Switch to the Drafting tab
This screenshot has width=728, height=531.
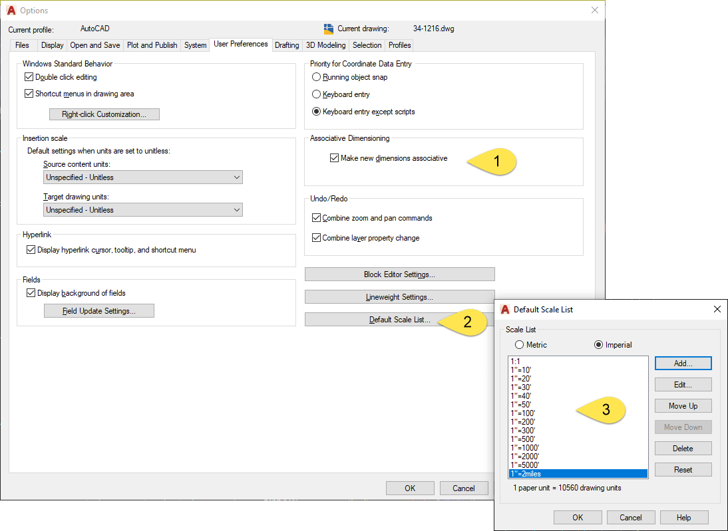pyautogui.click(x=287, y=45)
